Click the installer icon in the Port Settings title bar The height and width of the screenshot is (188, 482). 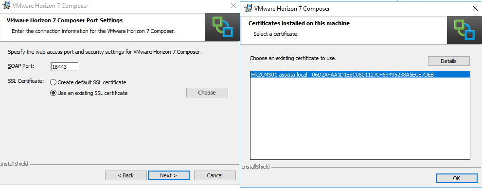6,6
